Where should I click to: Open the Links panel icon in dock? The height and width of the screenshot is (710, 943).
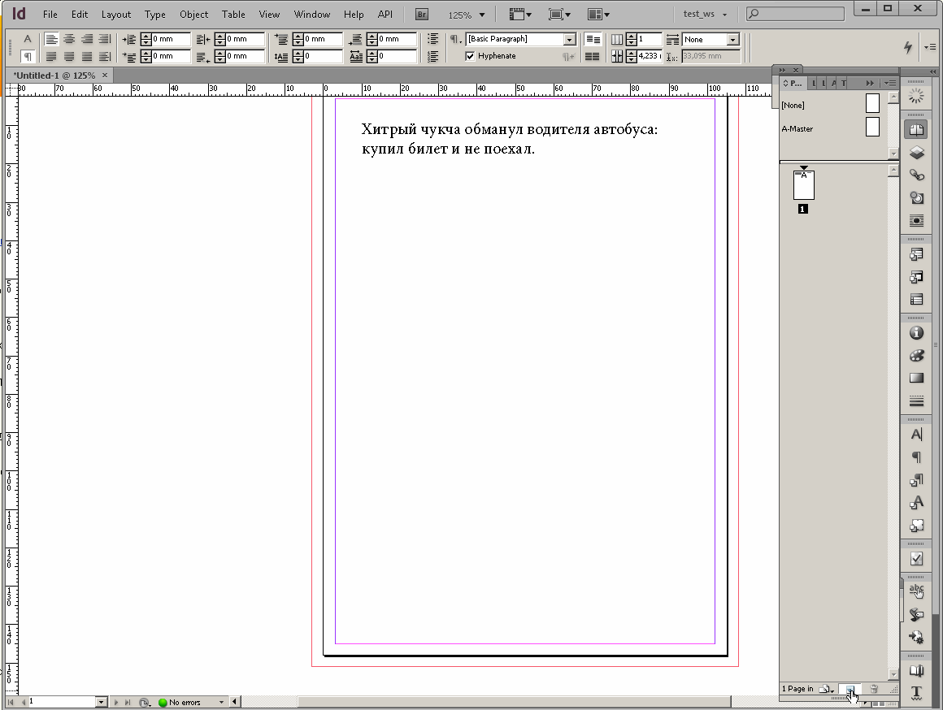click(916, 175)
